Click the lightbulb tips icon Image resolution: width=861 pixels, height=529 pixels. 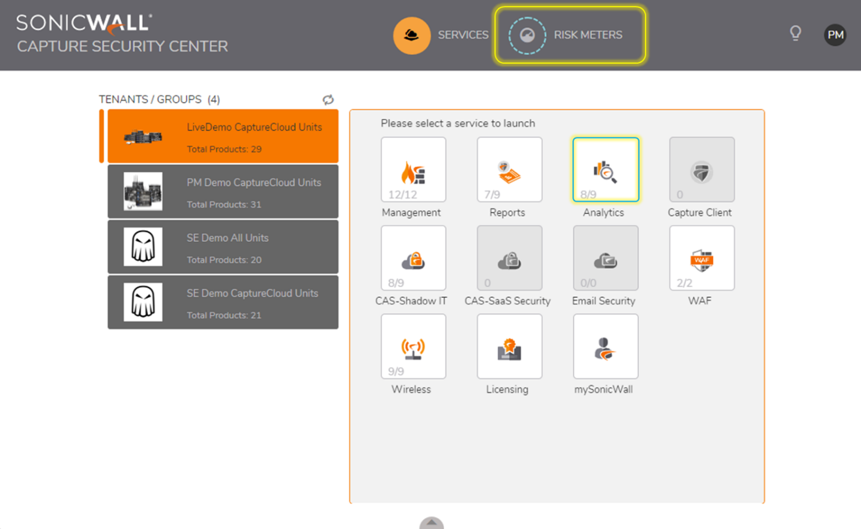(x=795, y=33)
